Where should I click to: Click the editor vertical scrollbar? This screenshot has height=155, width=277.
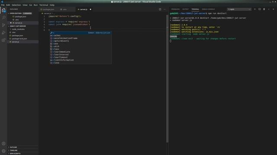click(167, 79)
